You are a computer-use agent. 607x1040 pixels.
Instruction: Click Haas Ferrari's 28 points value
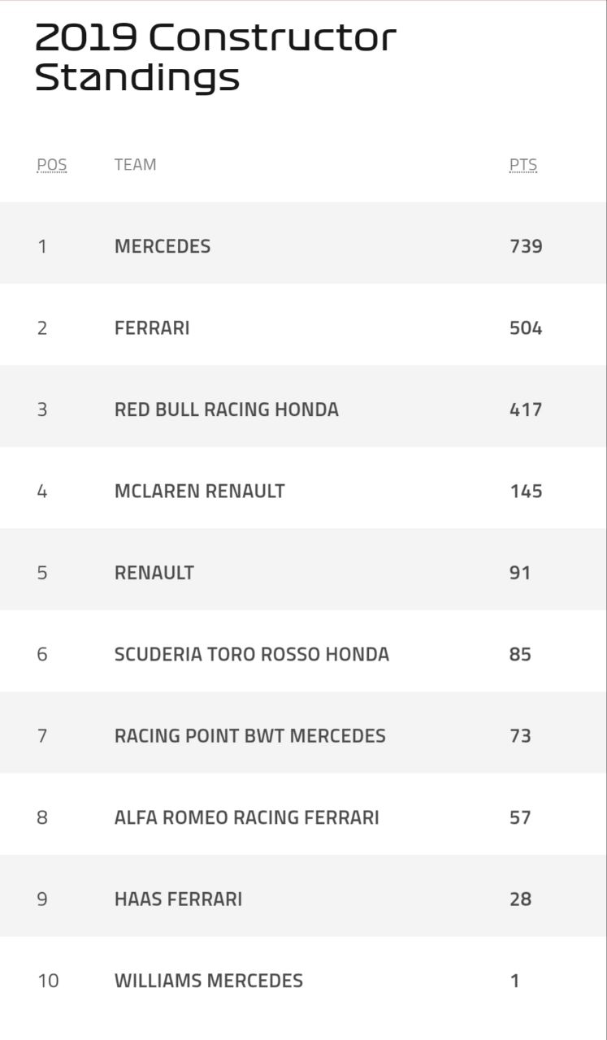(x=520, y=899)
